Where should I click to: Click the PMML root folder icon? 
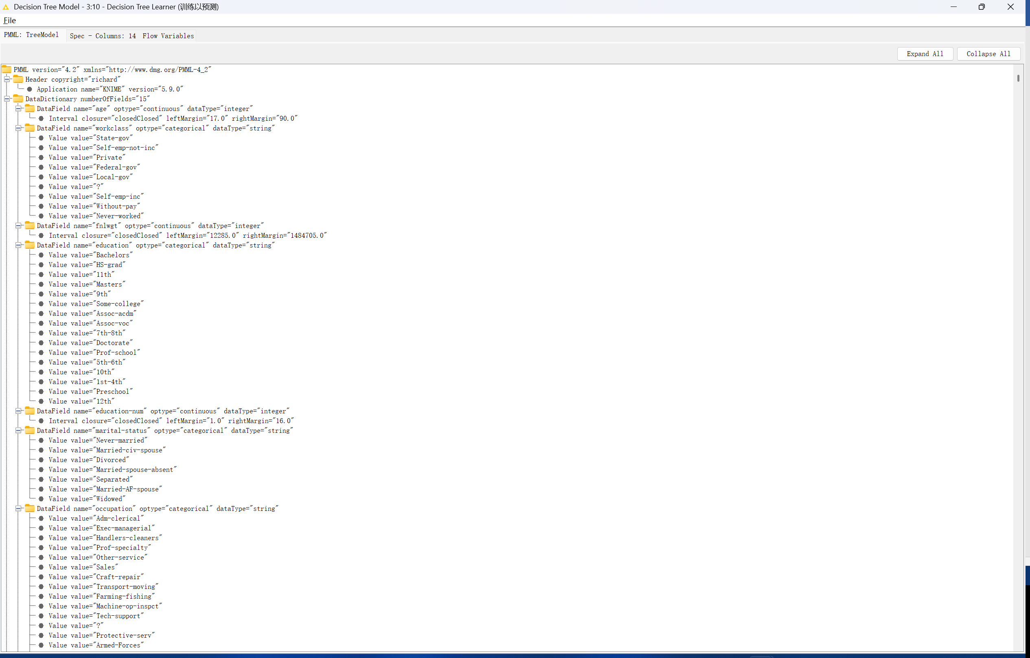[7, 69]
